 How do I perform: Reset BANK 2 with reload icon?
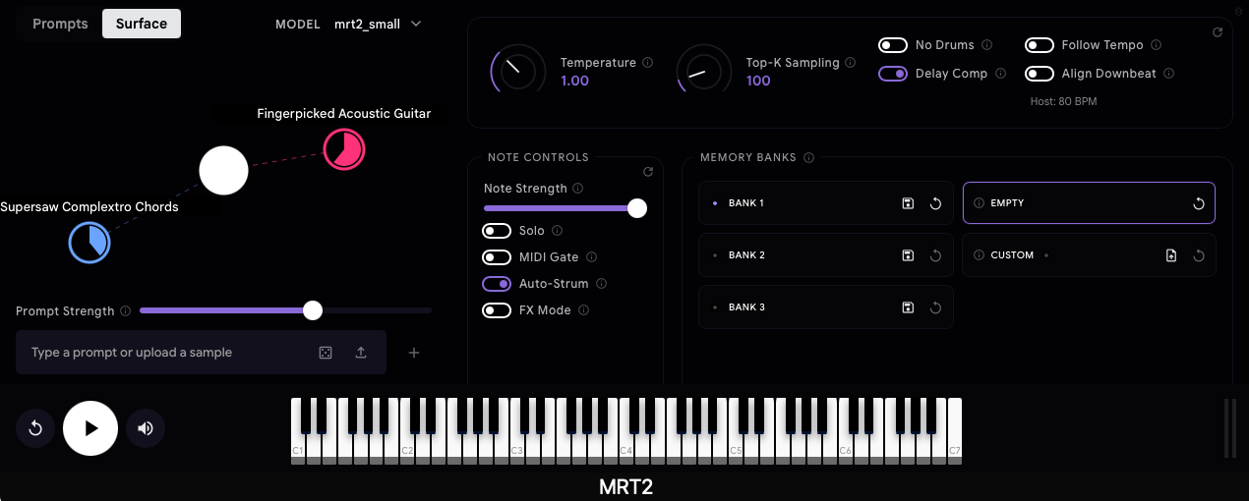(x=936, y=255)
